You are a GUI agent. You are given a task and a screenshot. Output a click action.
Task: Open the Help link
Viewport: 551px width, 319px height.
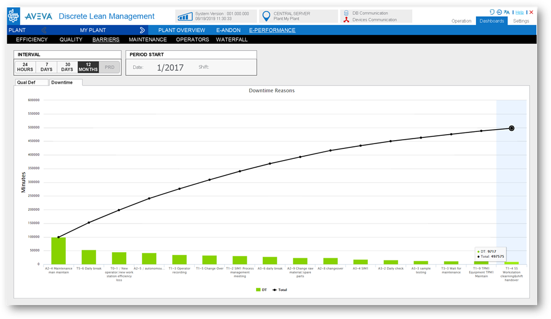click(520, 12)
